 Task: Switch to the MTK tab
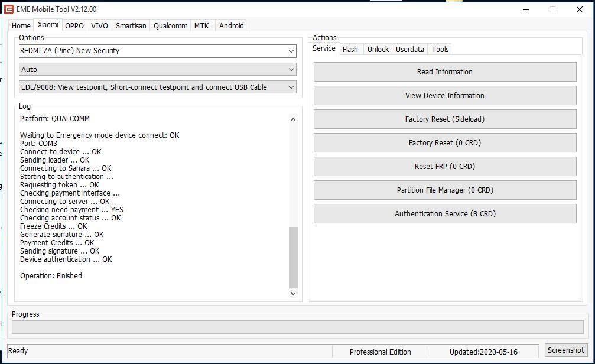[201, 26]
